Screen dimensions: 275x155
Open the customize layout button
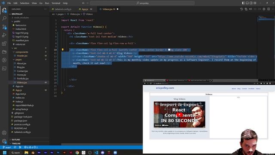(255, 3)
